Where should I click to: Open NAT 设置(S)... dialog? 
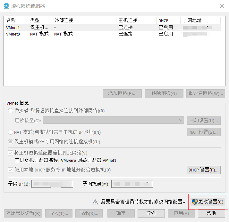click(x=204, y=132)
